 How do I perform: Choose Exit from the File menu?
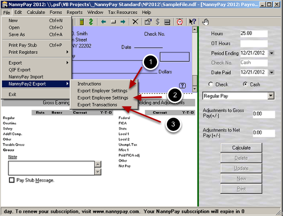coord(36,94)
